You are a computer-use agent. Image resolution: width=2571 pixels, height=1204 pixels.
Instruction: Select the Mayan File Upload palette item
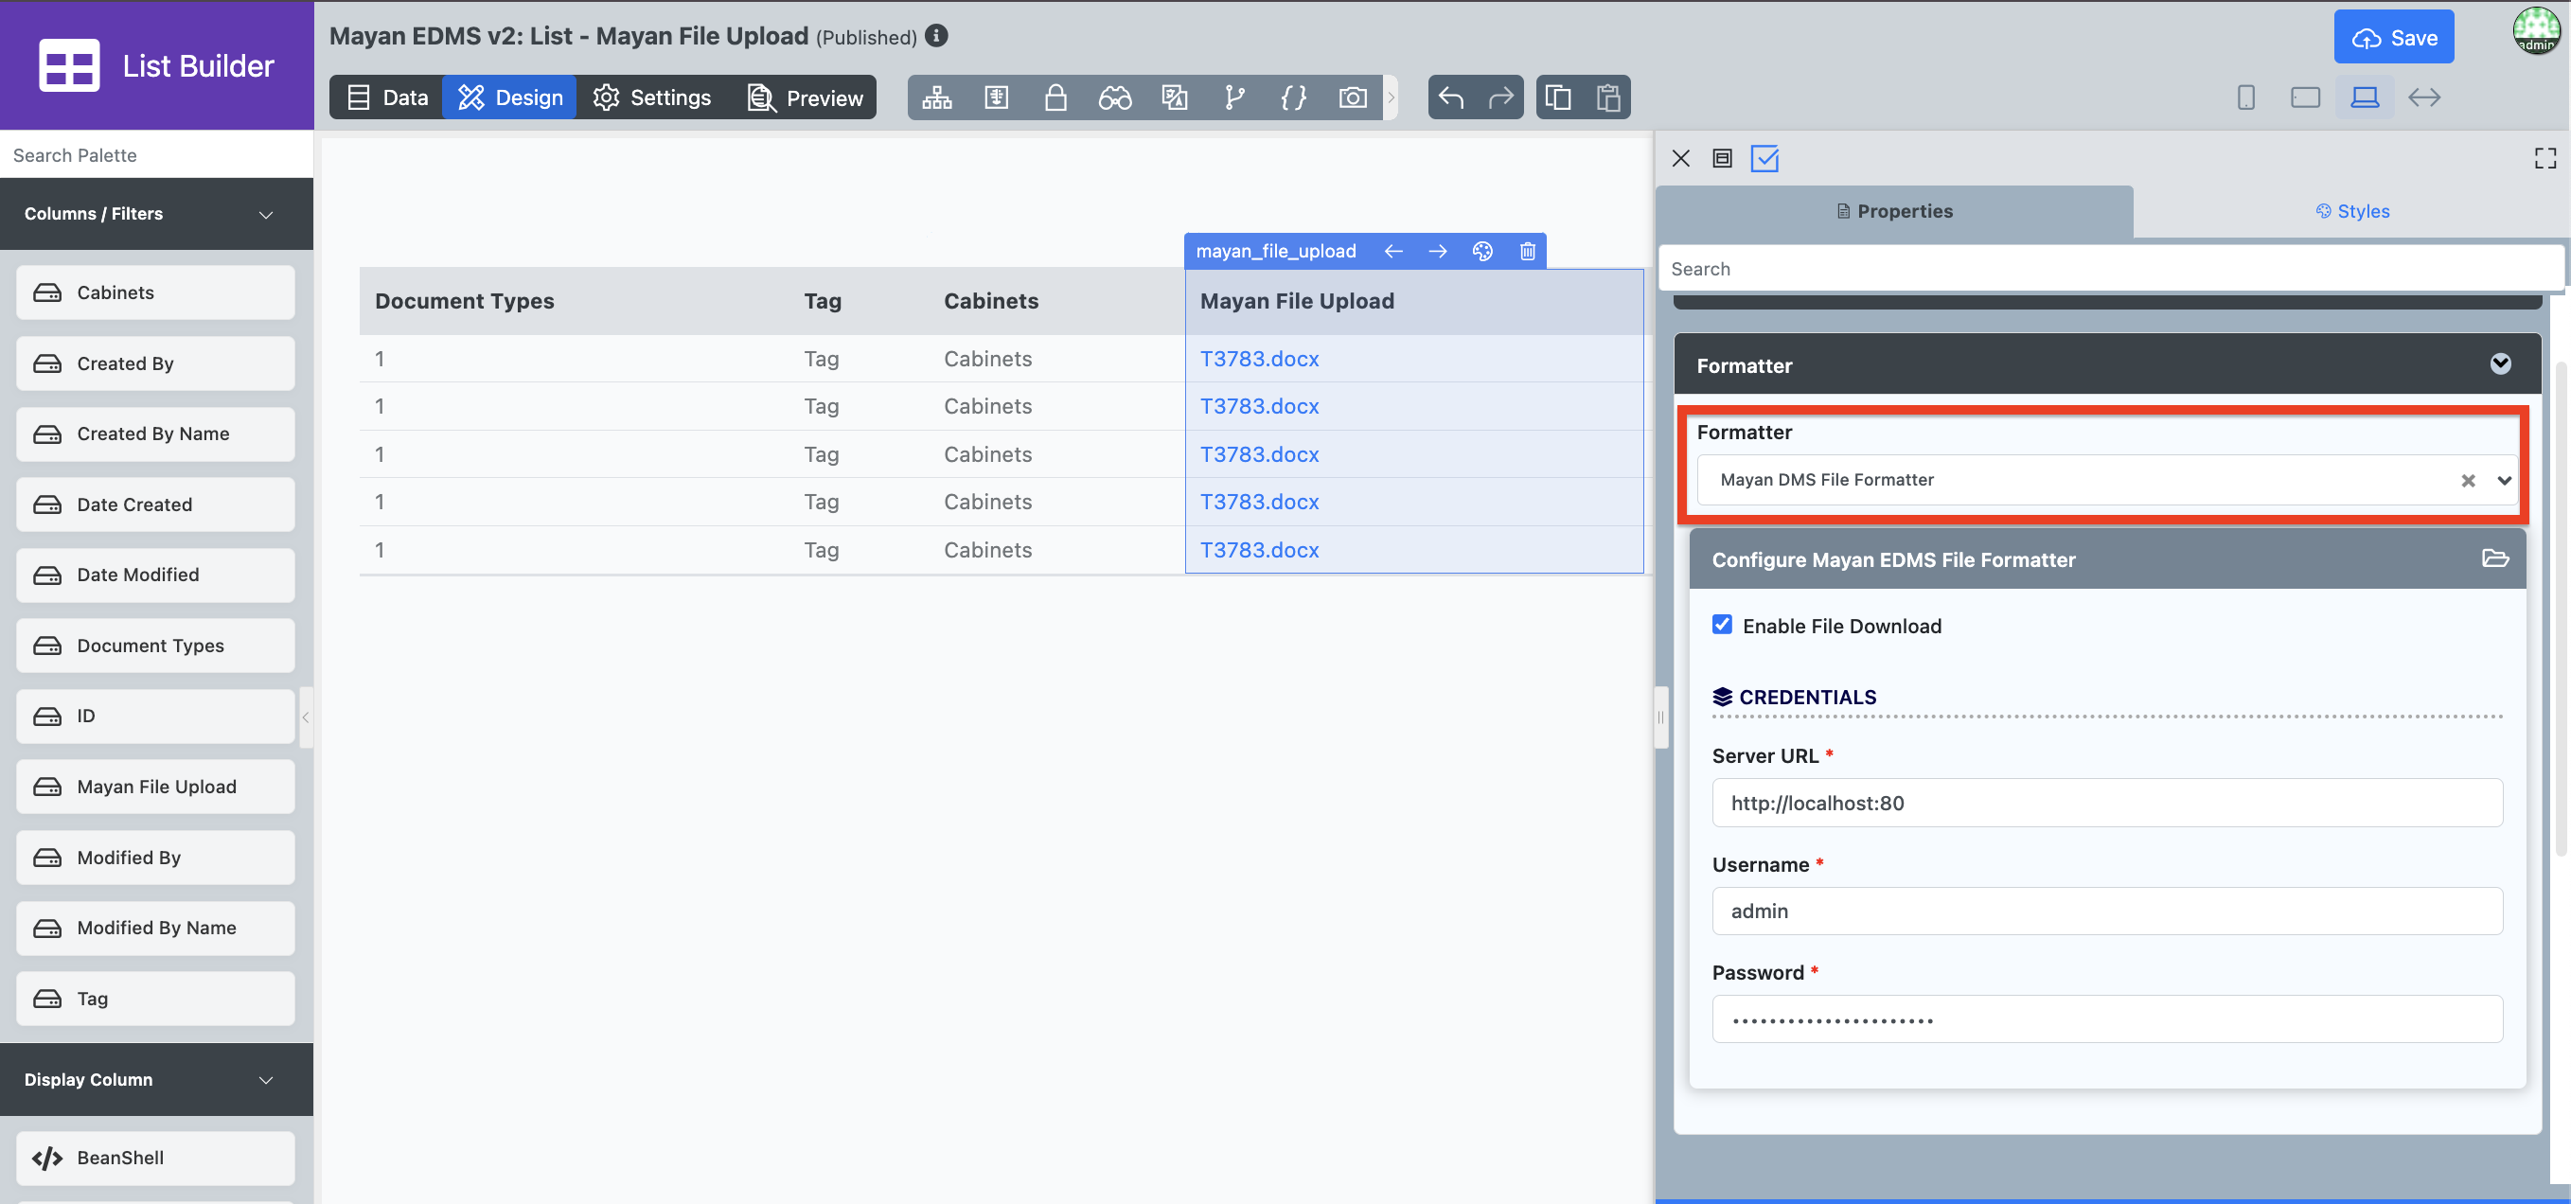pyautogui.click(x=155, y=787)
